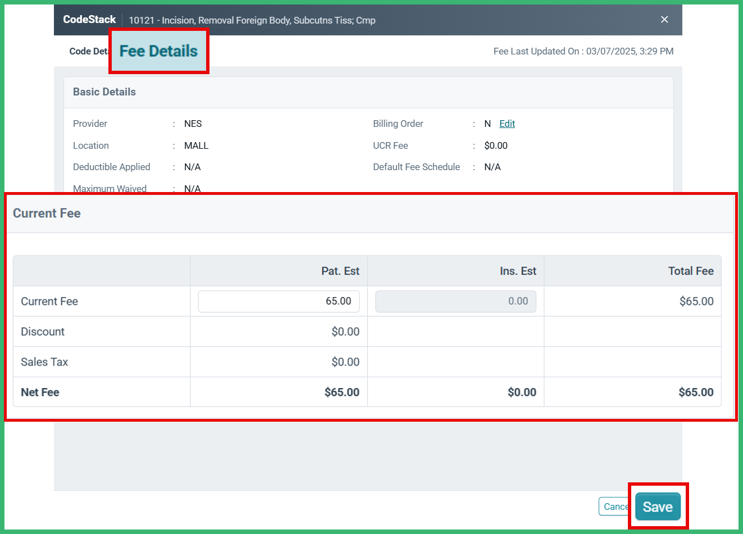This screenshot has width=743, height=534.
Task: Click the Basic Details section header
Action: (104, 92)
